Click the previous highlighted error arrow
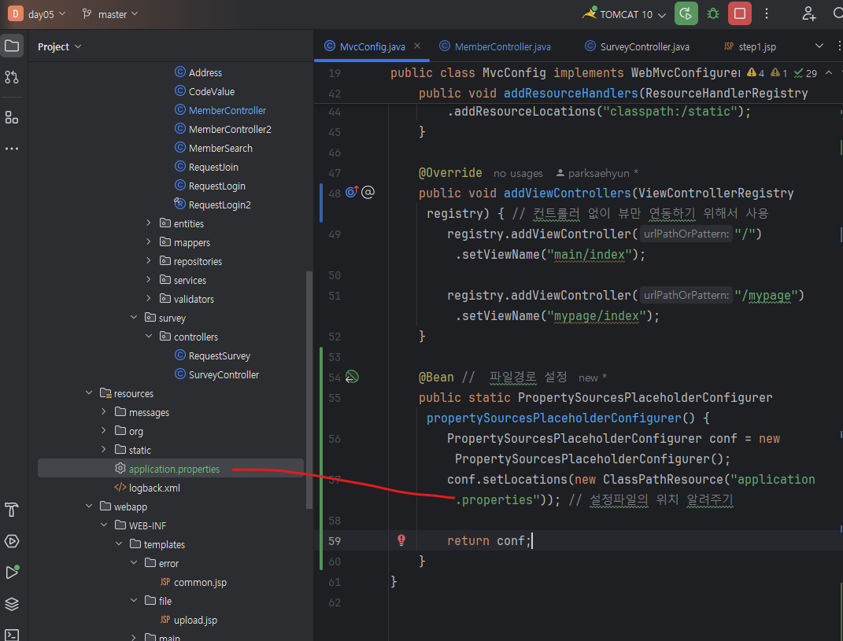The width and height of the screenshot is (843, 641). [x=829, y=72]
